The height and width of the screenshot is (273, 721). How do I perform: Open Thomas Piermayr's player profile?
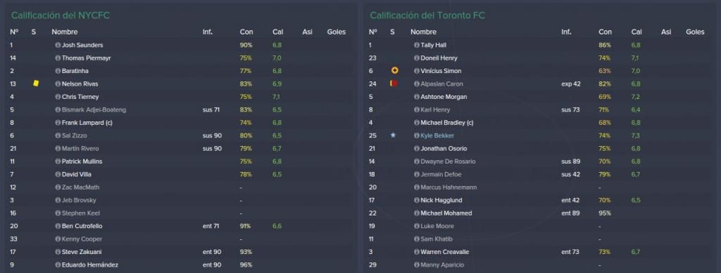click(x=86, y=58)
